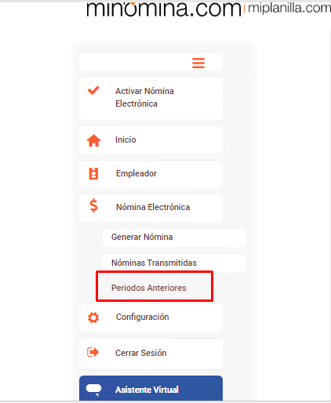Image resolution: width=331 pixels, height=403 pixels.
Task: Click the Cerrar Sesión exit arrow icon
Action: [93, 352]
